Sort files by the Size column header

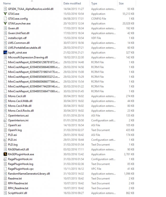pyautogui.click(x=121, y=3)
